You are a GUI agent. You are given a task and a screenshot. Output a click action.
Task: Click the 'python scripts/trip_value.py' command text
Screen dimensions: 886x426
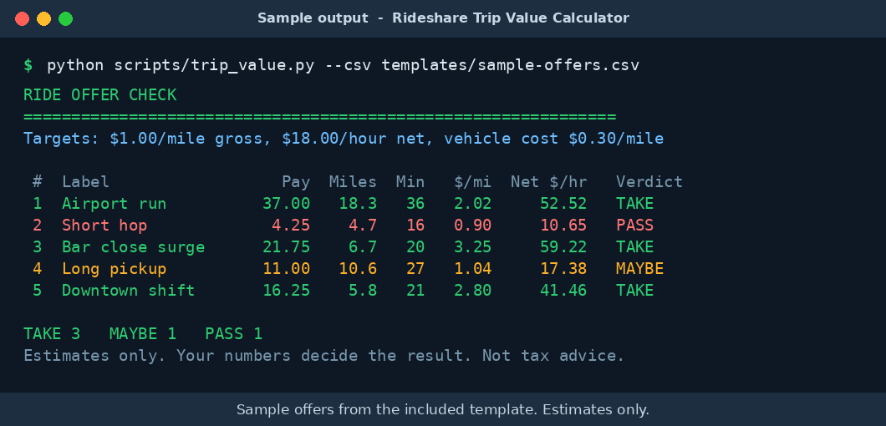pos(180,65)
